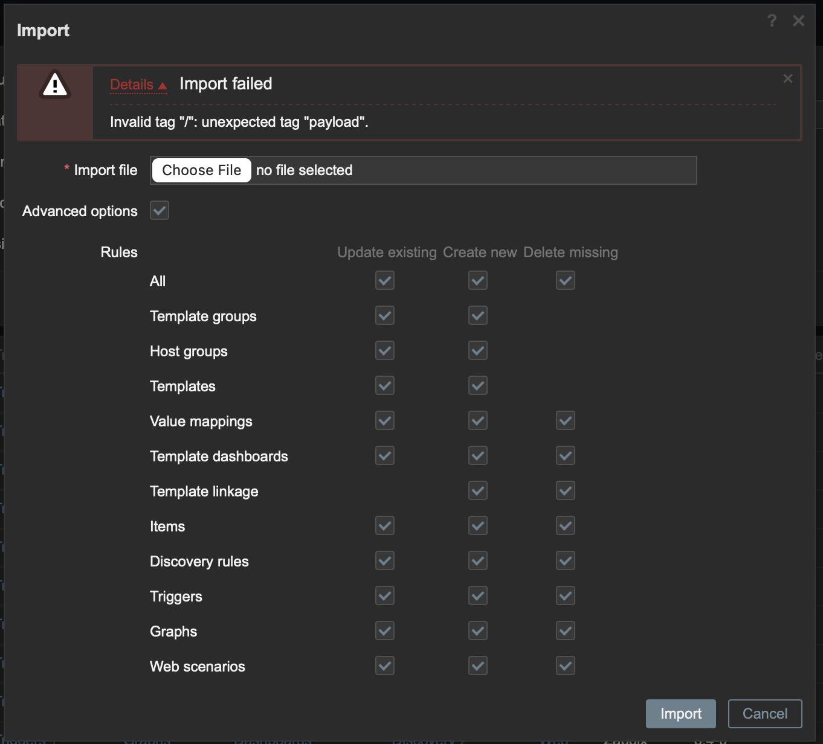Click the warning triangle icon

tap(55, 85)
